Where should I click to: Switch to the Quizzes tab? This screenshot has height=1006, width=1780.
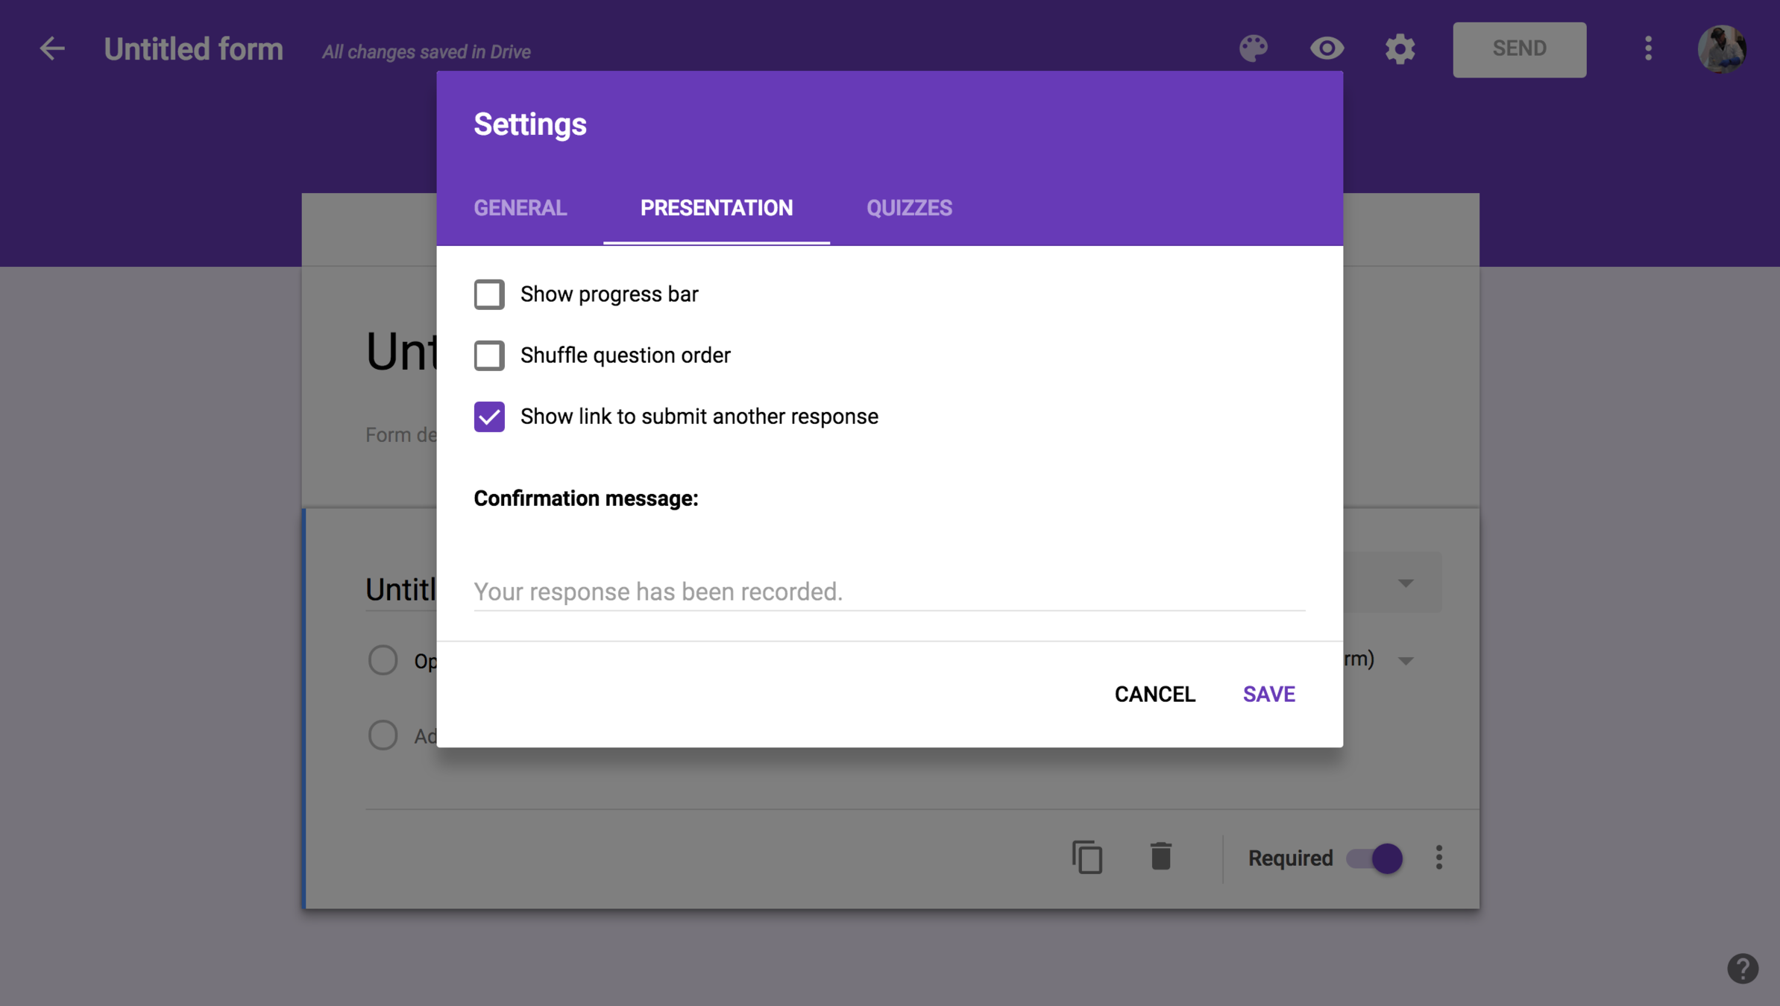pyautogui.click(x=909, y=208)
